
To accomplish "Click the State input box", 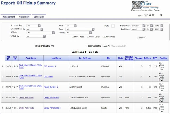I will click(x=113, y=26).
